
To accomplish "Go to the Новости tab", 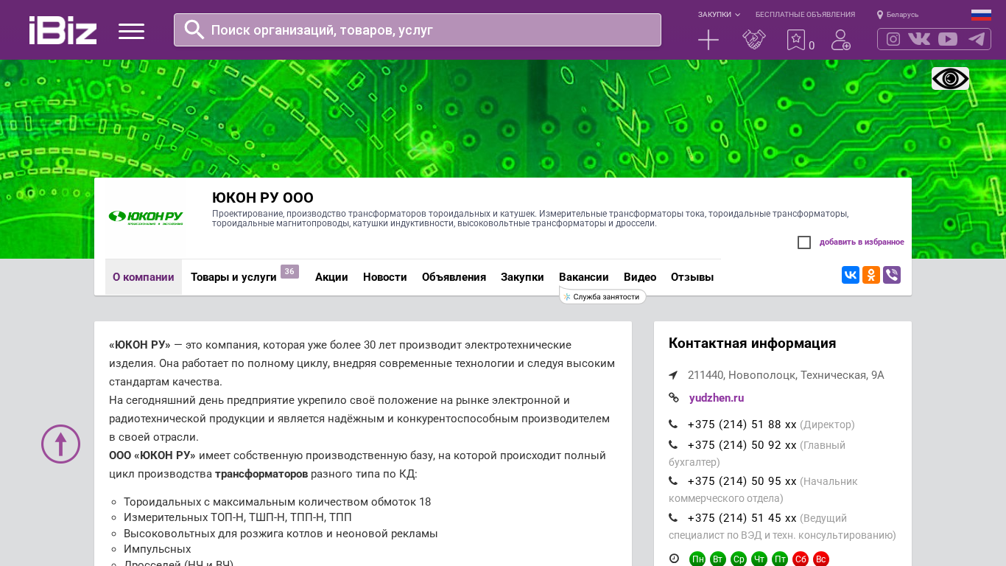I will pyautogui.click(x=385, y=277).
